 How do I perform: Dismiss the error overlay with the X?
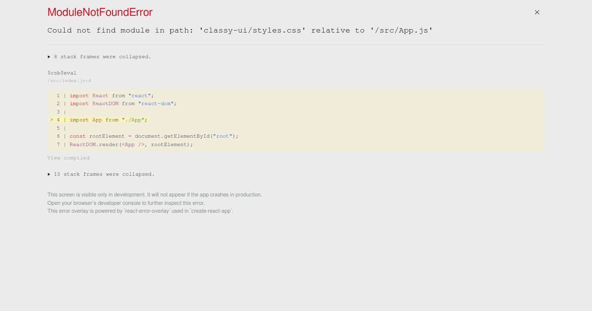[x=537, y=12]
